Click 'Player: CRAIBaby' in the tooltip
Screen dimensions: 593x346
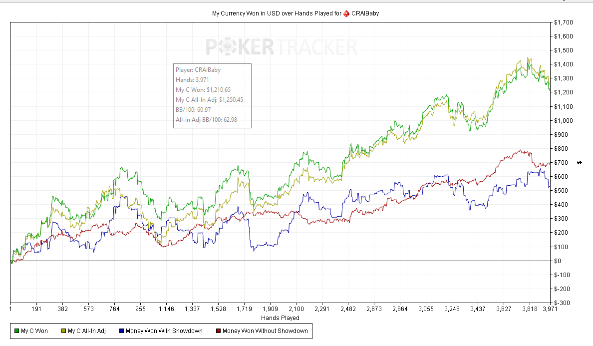[x=198, y=70]
